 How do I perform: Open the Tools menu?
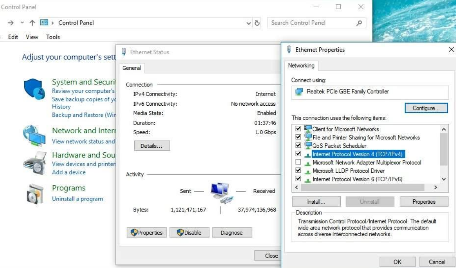53,37
